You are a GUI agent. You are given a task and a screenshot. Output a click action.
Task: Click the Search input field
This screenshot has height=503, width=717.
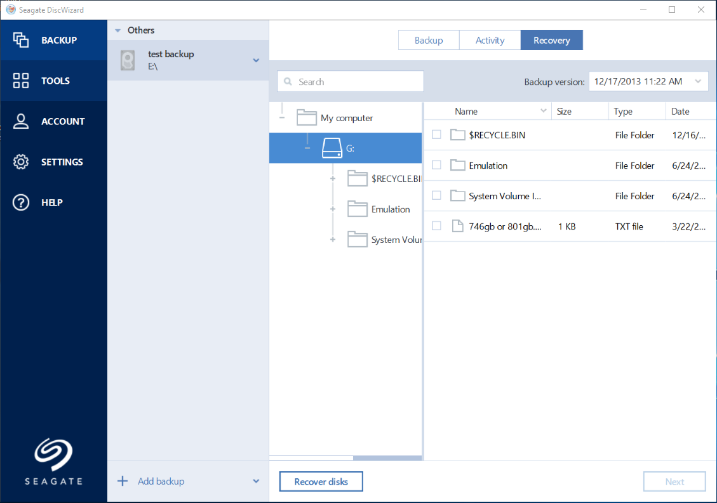click(351, 81)
